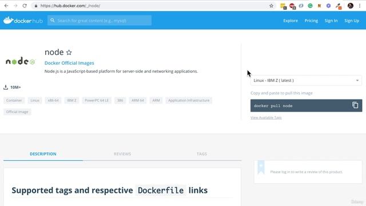Click View Available Tags link
Screen dimensions: 366x206
click(x=266, y=118)
